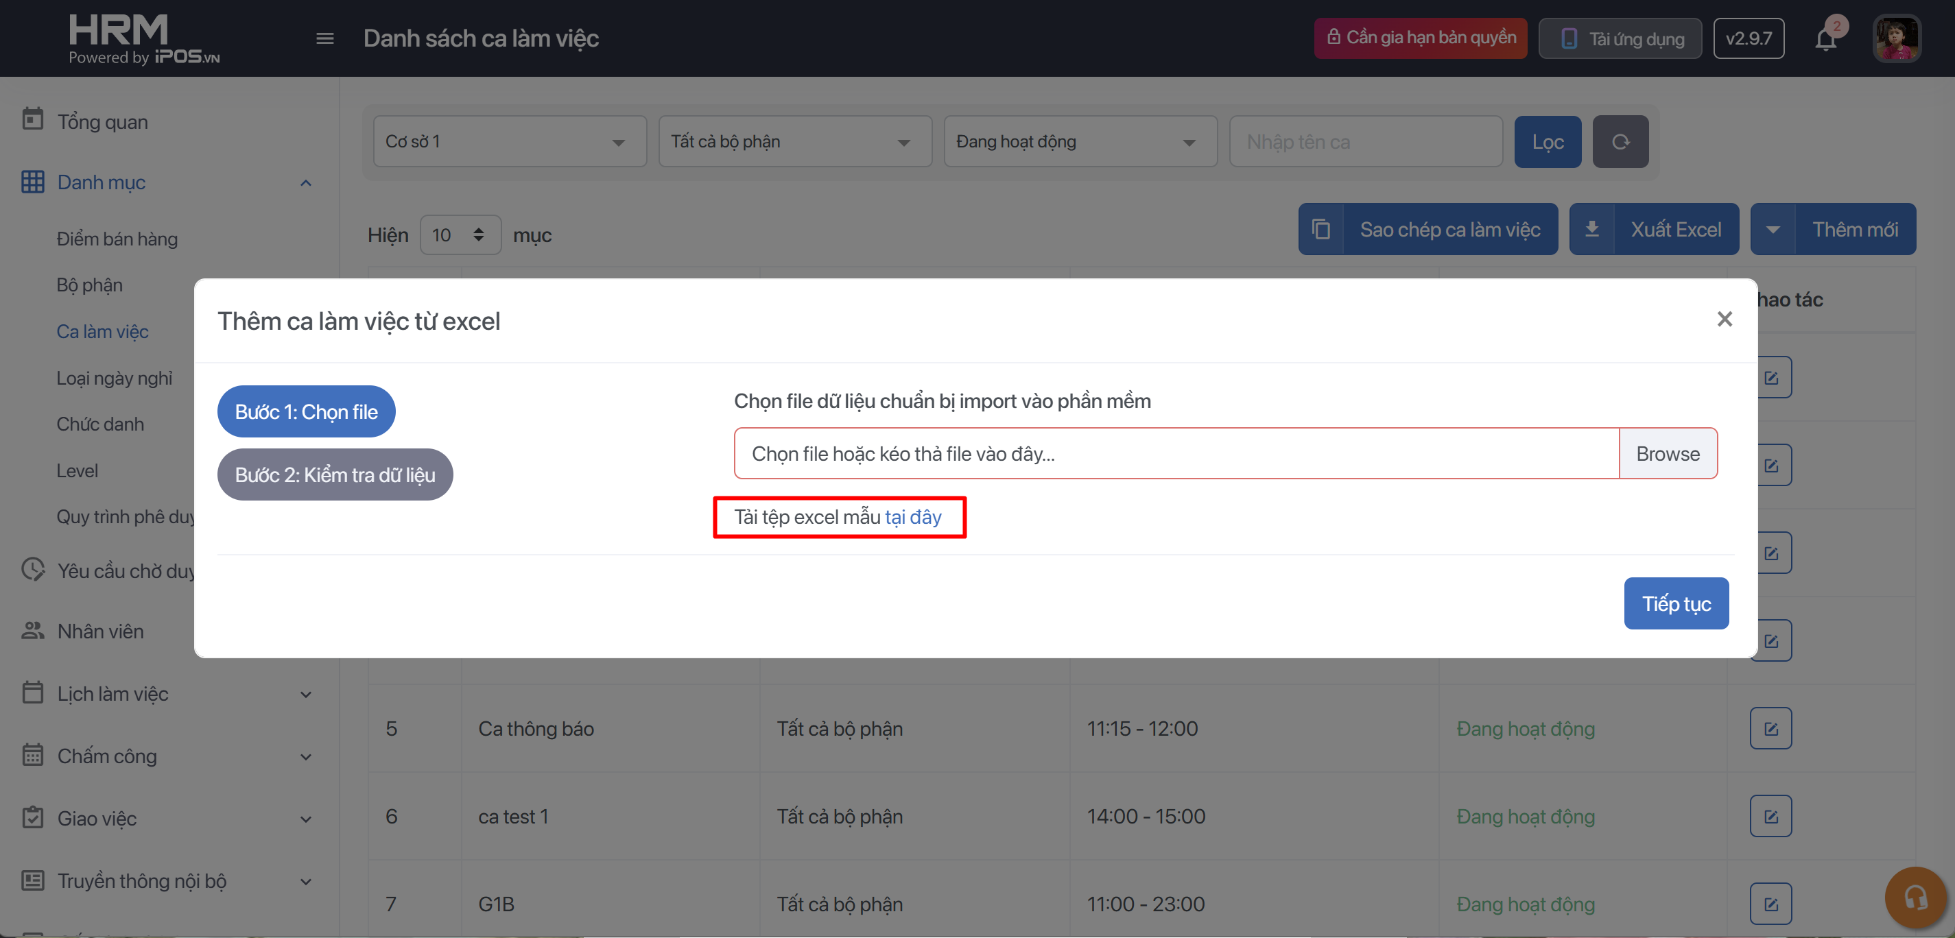Click the Xuất Excel download button

point(1654,229)
